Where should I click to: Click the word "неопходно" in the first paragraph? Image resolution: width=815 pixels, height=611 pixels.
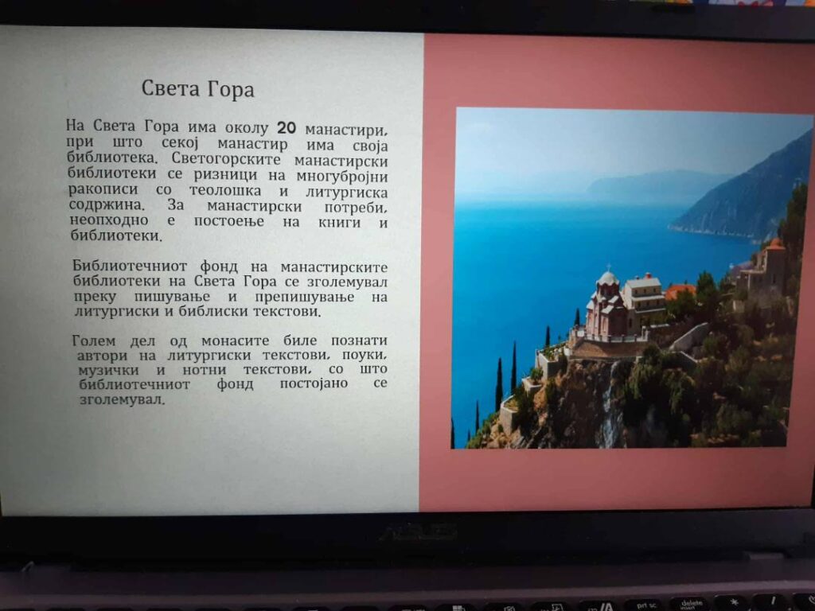pyautogui.click(x=107, y=221)
